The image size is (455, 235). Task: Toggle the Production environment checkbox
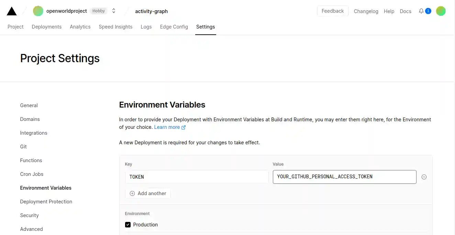pyautogui.click(x=128, y=225)
